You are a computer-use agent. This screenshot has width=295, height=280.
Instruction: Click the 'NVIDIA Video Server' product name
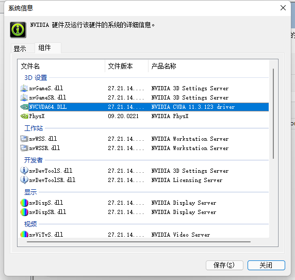pos(181,235)
